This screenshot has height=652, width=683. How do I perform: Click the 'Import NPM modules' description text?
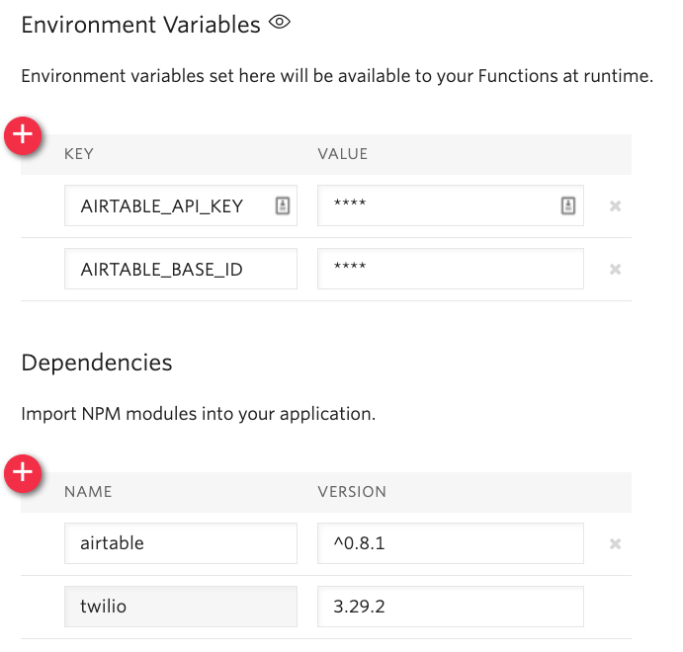pos(199,414)
